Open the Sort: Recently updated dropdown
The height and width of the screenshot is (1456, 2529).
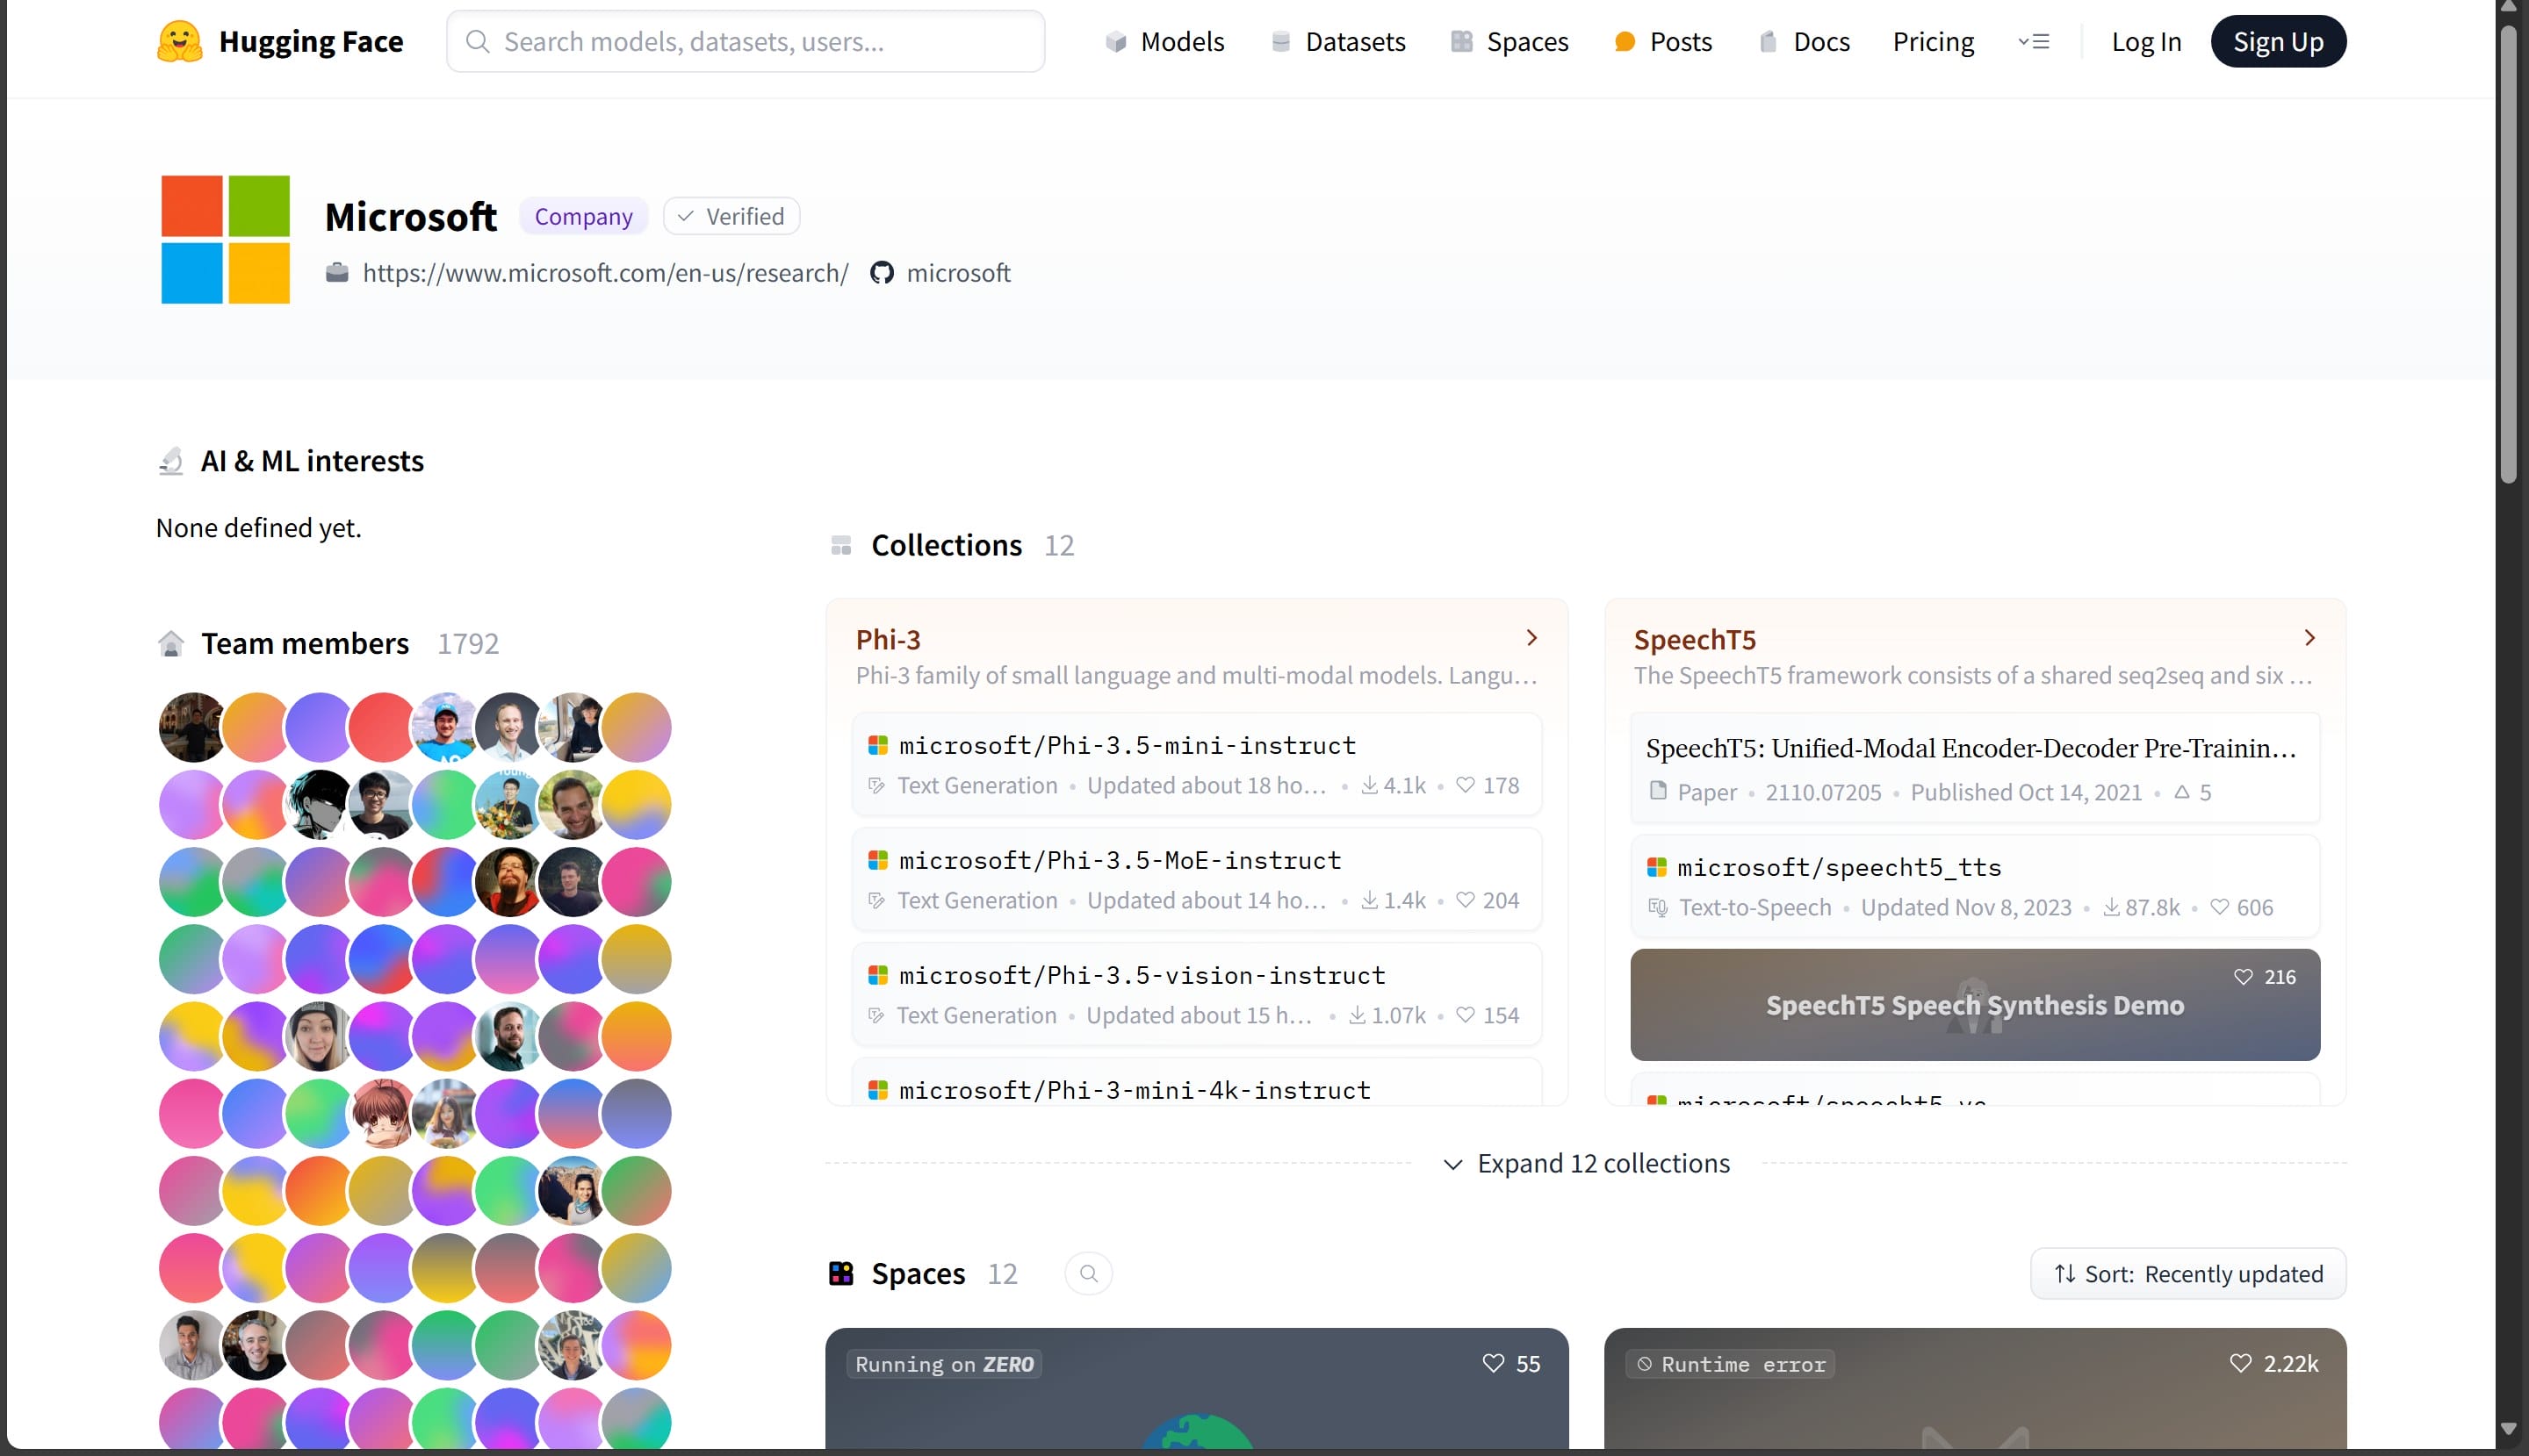click(x=2188, y=1274)
